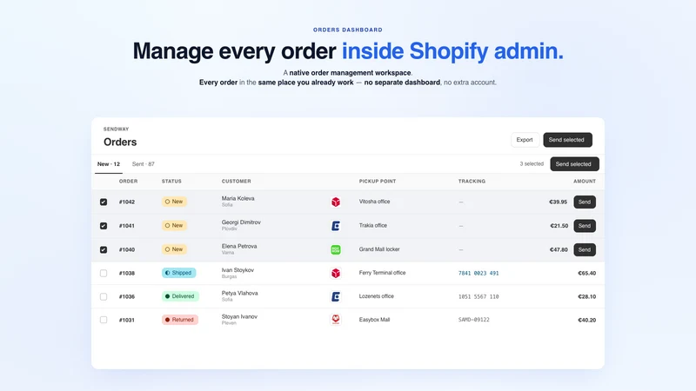The image size is (696, 391).
Task: Click the New status badge on #1041
Action: [174, 226]
